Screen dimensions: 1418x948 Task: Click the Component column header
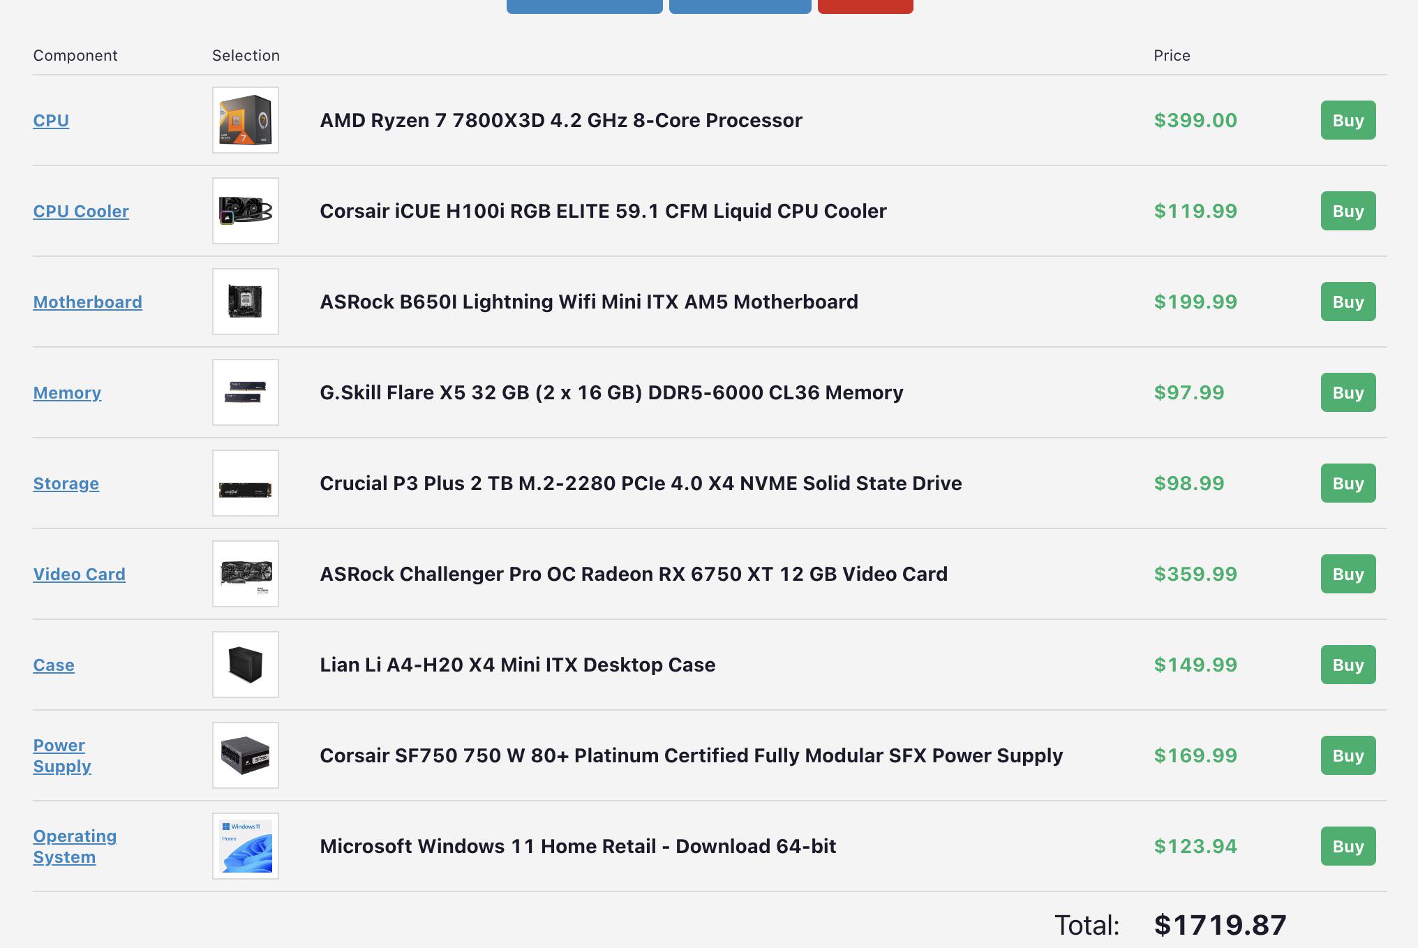pos(75,55)
